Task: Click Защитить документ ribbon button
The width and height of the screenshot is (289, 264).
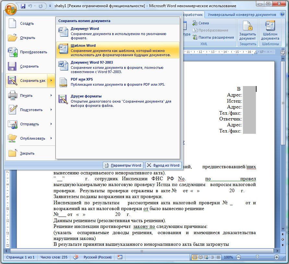Action: tap(247, 31)
